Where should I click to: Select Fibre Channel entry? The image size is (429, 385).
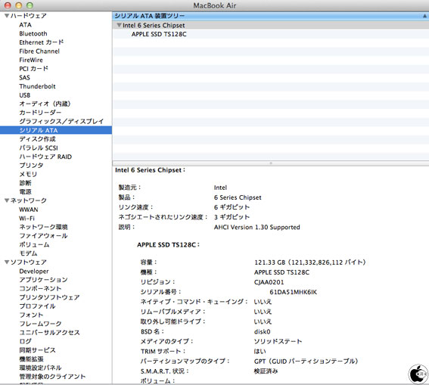[x=39, y=51]
